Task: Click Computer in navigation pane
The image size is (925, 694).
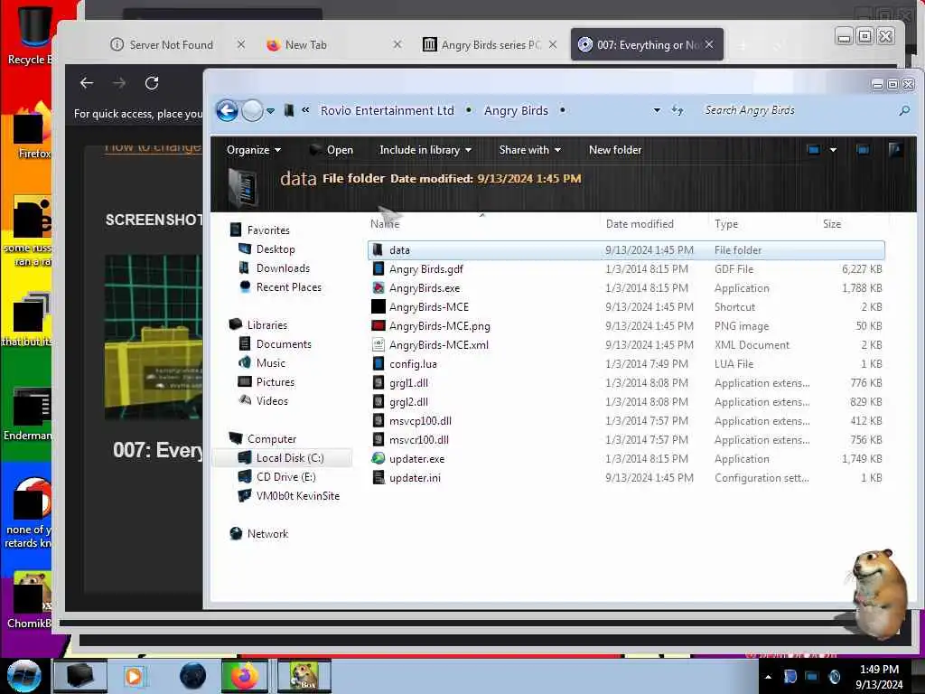Action: pos(271,439)
